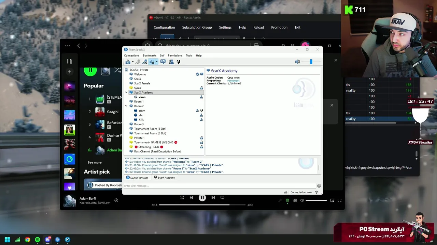Open Discord from the taskbar
The width and height of the screenshot is (437, 245).
47,240
